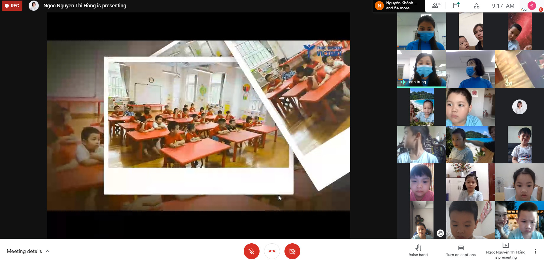Toggle the camera on/off button
The height and width of the screenshot is (262, 544).
(292, 251)
